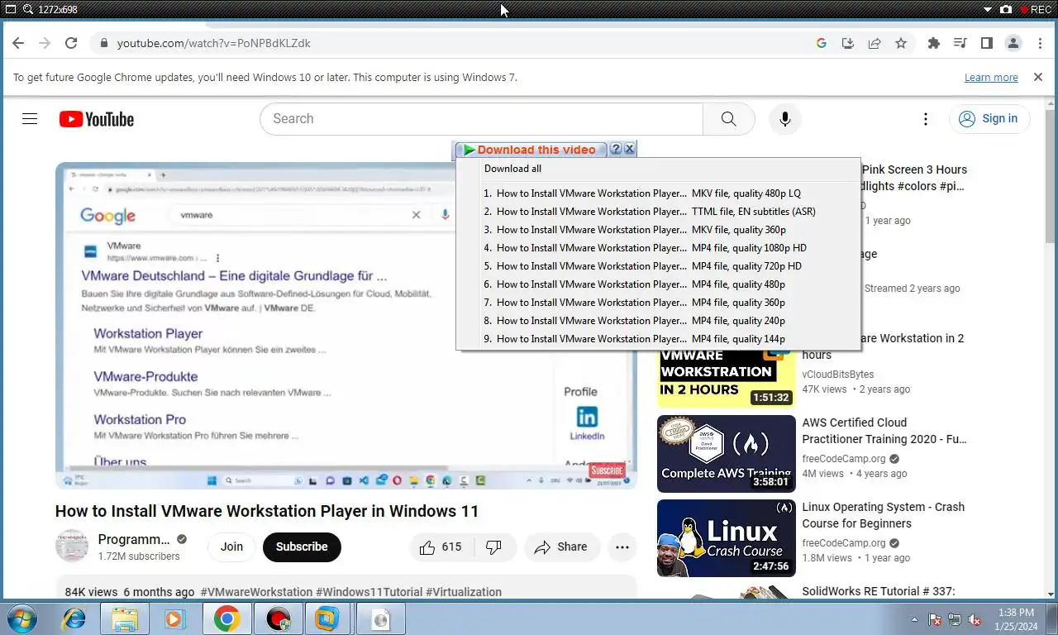Image resolution: width=1058 pixels, height=635 pixels.
Task: Open the YouTube settings three-dot menu
Action: click(926, 119)
